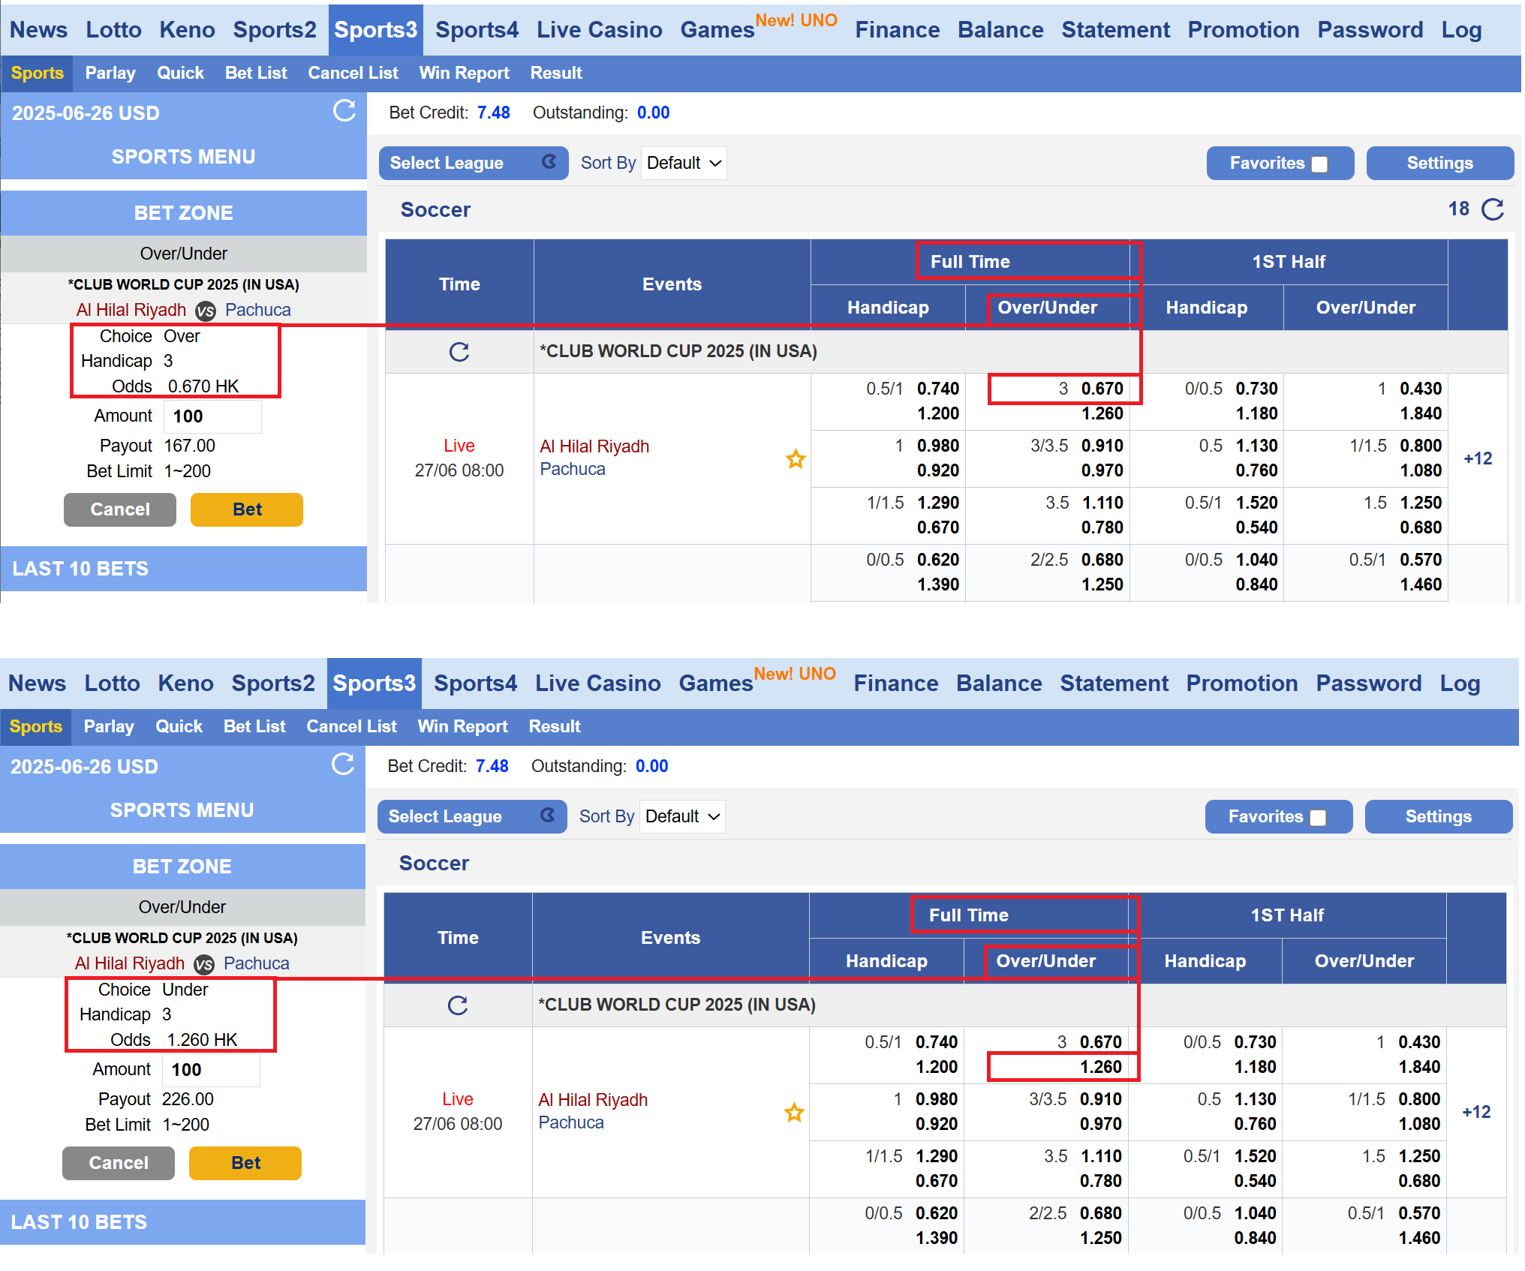Click the refresh icon beside counter 18
Screen dimensions: 1525x1271
click(1493, 209)
